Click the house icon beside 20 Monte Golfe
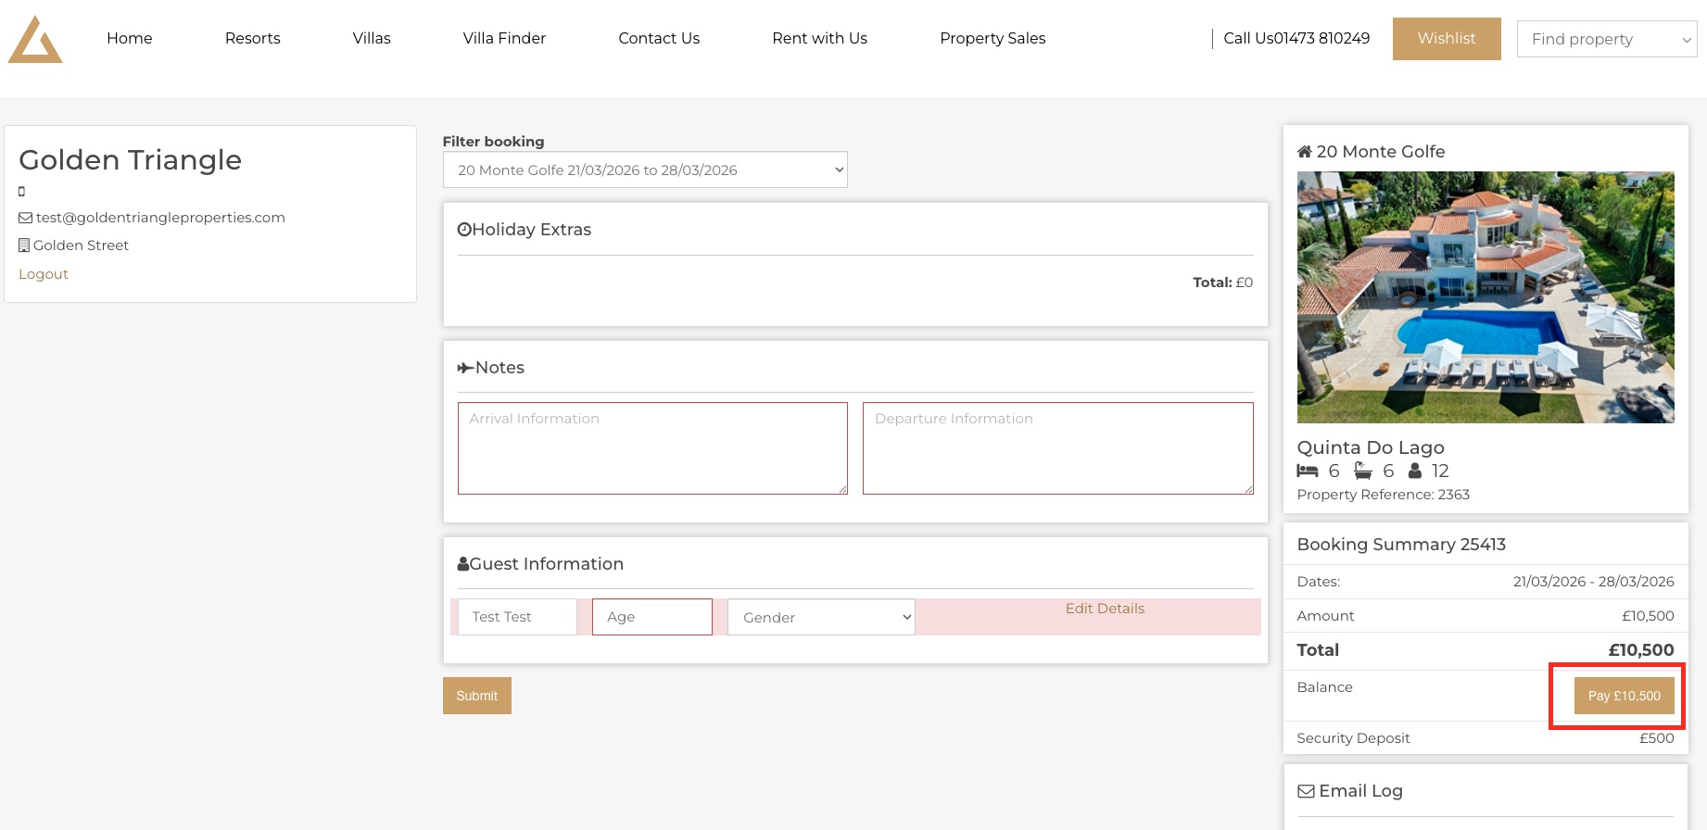 pos(1304,152)
